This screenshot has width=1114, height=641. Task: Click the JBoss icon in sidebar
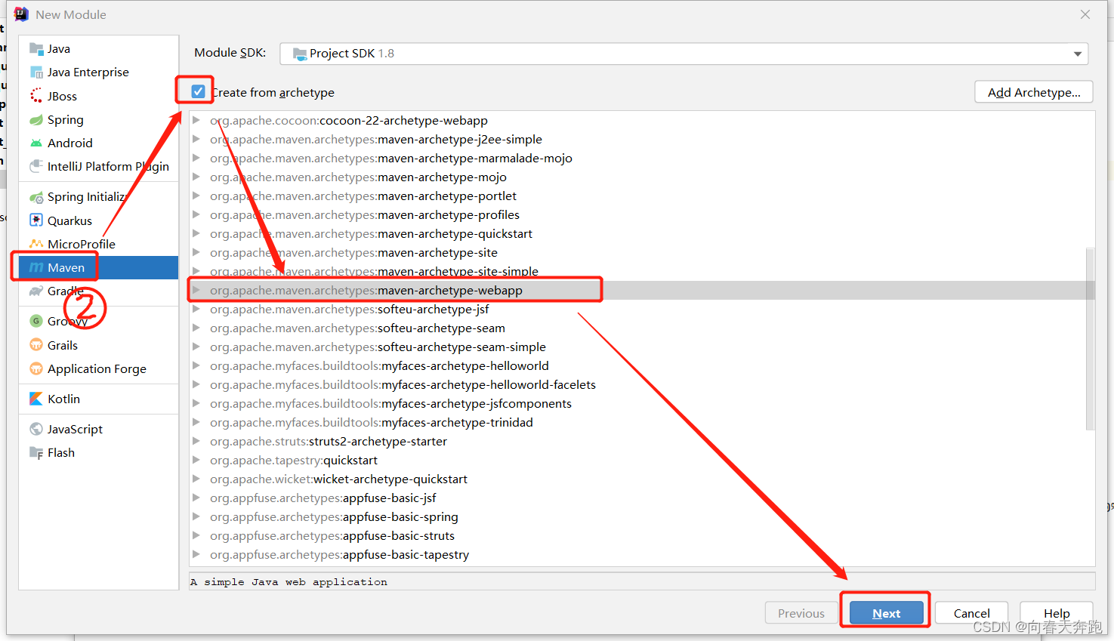coord(36,96)
